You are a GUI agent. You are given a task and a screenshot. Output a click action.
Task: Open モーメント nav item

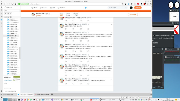[x=44, y=8]
